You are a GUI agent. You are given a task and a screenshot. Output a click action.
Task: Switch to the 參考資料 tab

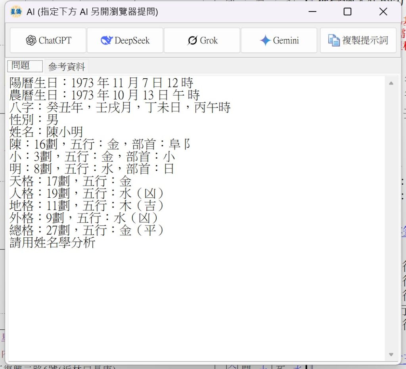pyautogui.click(x=67, y=67)
